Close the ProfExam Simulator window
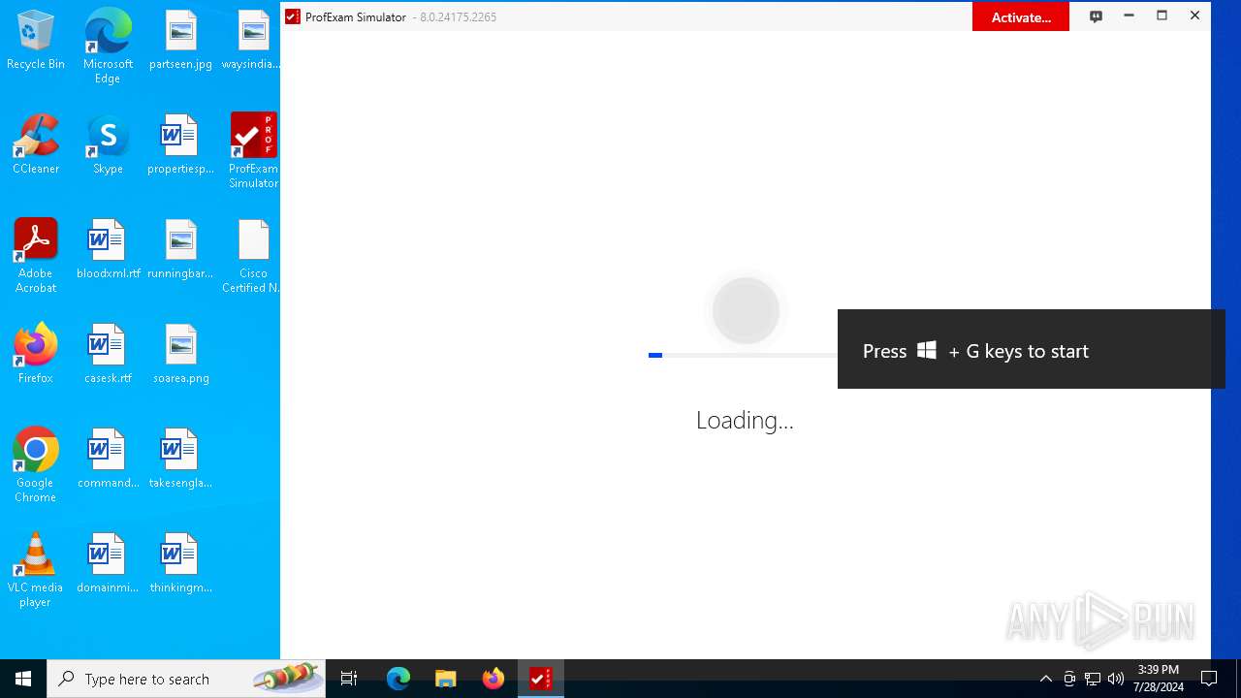This screenshot has width=1241, height=698. 1194,16
